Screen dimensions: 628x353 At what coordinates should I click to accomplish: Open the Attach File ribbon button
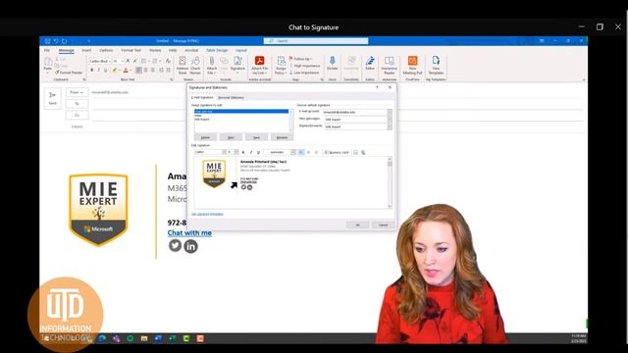click(212, 66)
